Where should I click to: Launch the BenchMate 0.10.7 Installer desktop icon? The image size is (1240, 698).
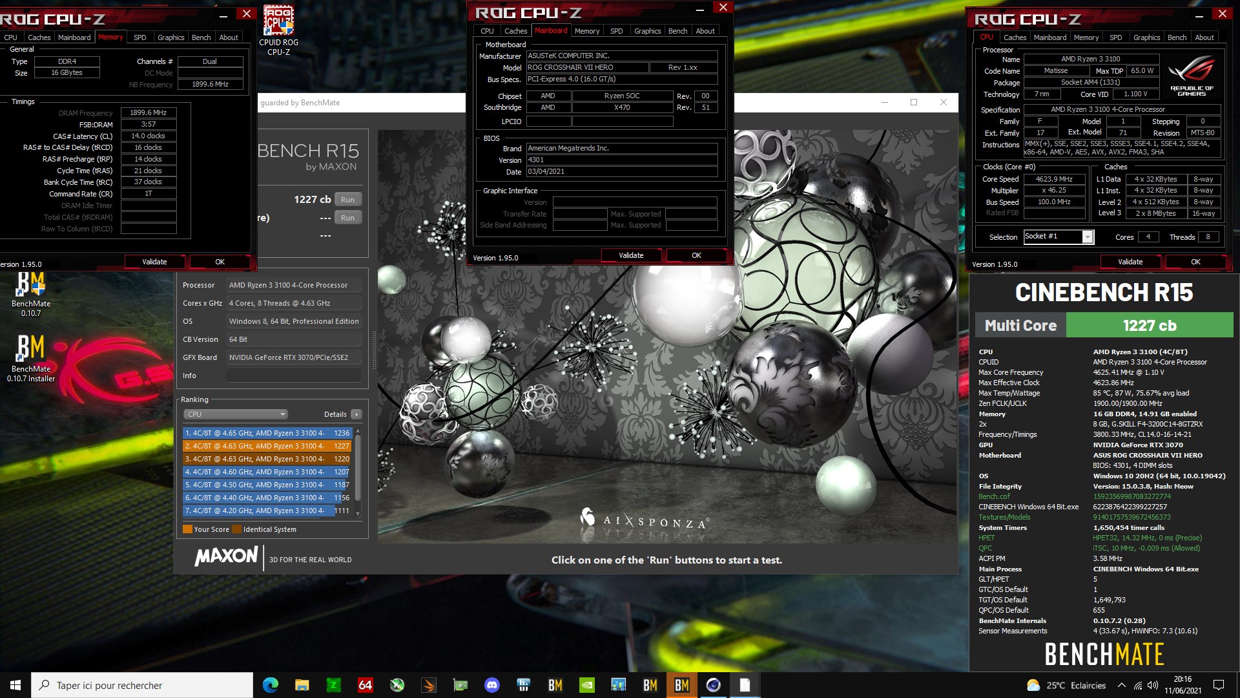31,359
